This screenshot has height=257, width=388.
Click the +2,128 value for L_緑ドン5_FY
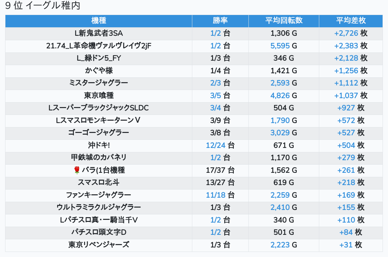pyautogui.click(x=346, y=58)
